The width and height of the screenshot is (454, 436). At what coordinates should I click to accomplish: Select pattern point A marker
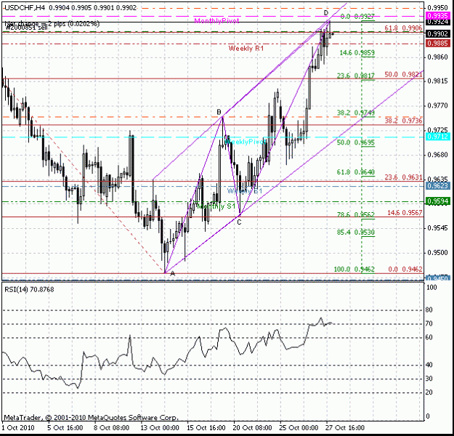click(x=173, y=273)
